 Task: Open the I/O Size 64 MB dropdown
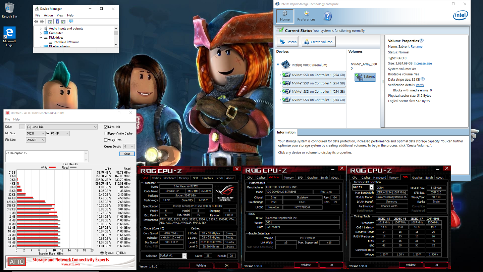tap(60, 133)
